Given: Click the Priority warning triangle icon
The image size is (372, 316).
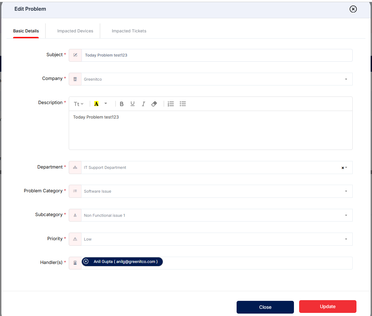Looking at the screenshot, I should [x=75, y=239].
